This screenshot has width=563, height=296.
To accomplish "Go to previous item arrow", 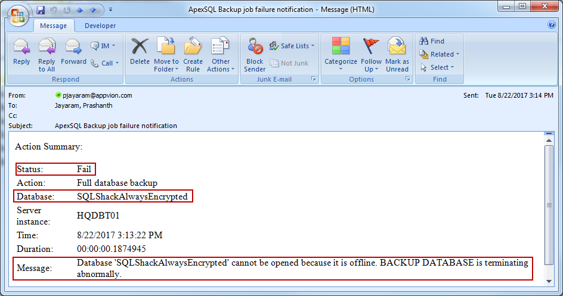I will (x=80, y=10).
